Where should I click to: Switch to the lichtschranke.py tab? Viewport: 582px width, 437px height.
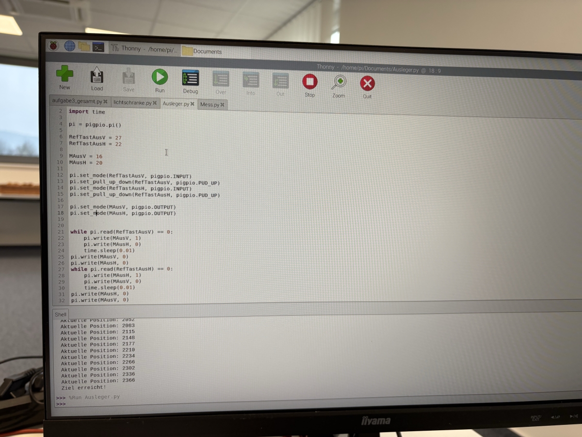[x=132, y=102]
